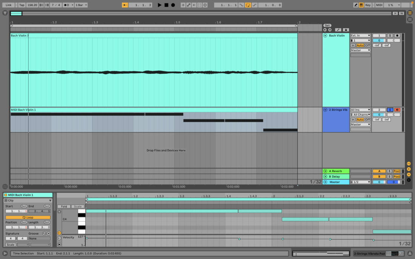The width and height of the screenshot is (415, 259).
Task: Toggle the Lock Envelopes icon
Action: coord(346,30)
